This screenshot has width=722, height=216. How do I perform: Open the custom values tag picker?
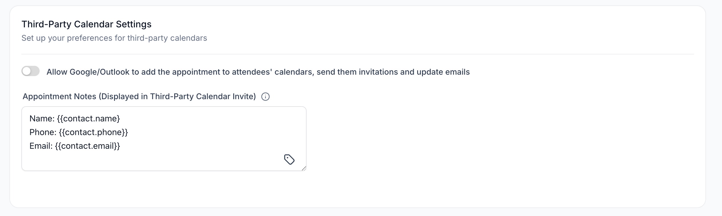point(289,159)
